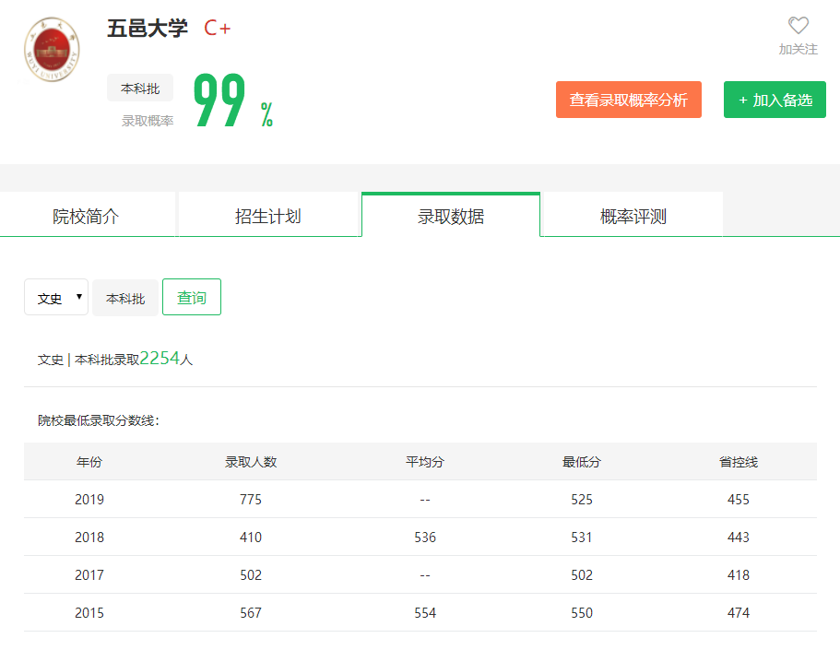Click the 531 minimum score for 2018
The image size is (840, 650).
point(582,537)
